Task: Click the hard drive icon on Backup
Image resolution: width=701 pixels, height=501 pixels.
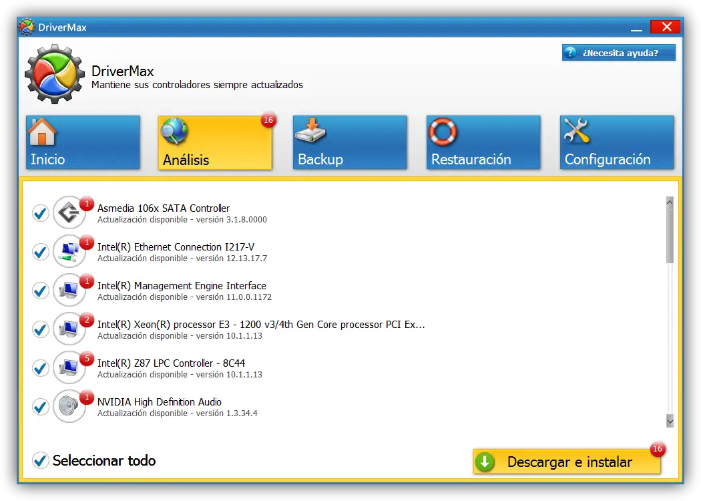Action: pos(310,131)
